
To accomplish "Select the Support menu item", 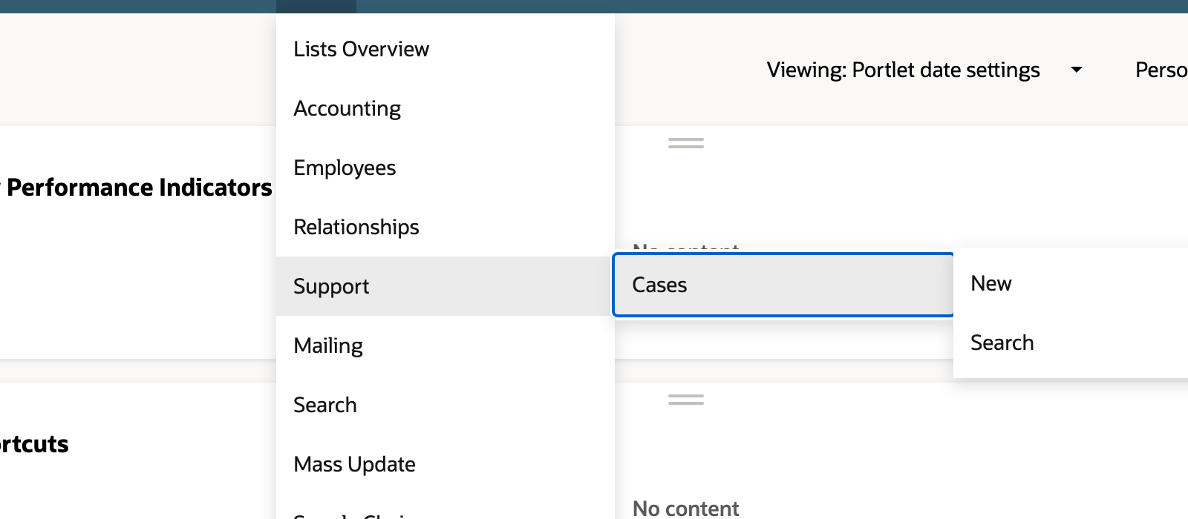I will tap(445, 286).
